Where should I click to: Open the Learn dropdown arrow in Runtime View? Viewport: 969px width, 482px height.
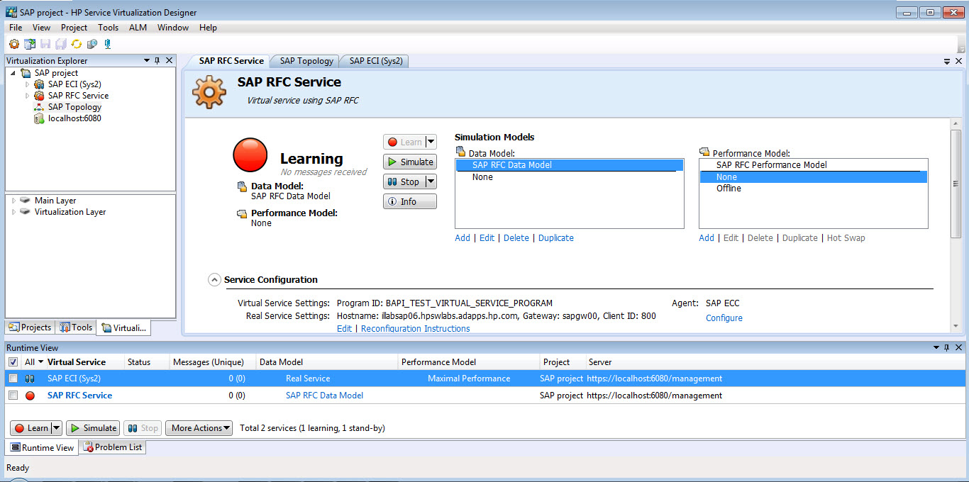tap(56, 428)
